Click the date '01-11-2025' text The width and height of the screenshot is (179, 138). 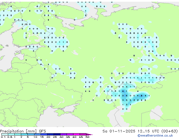(x=122, y=131)
